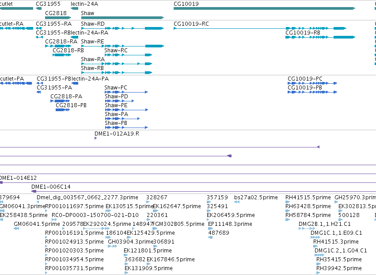Image resolution: width=376 pixels, height=275 pixels.
Task: Select the EK131909.5prime label
Action: coord(148,268)
